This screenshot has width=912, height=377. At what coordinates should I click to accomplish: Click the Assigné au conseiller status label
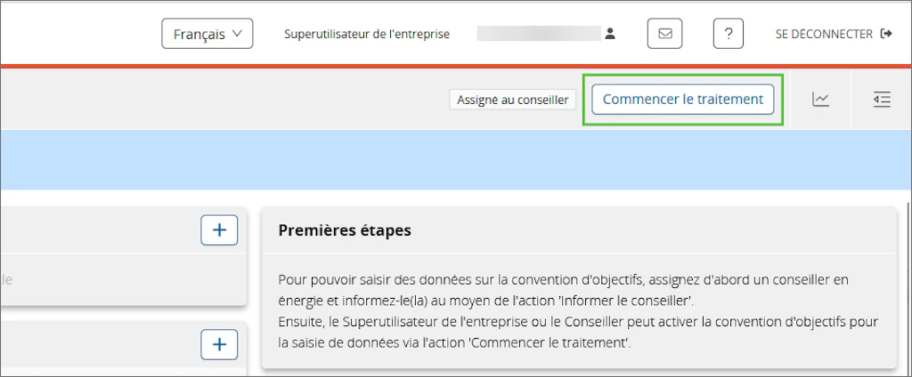[512, 100]
